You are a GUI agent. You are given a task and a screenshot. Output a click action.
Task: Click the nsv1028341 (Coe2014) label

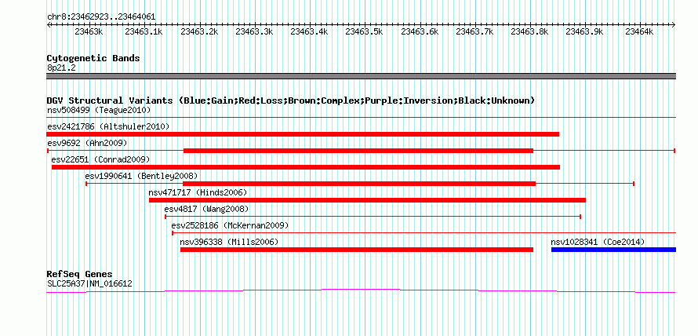click(x=598, y=242)
